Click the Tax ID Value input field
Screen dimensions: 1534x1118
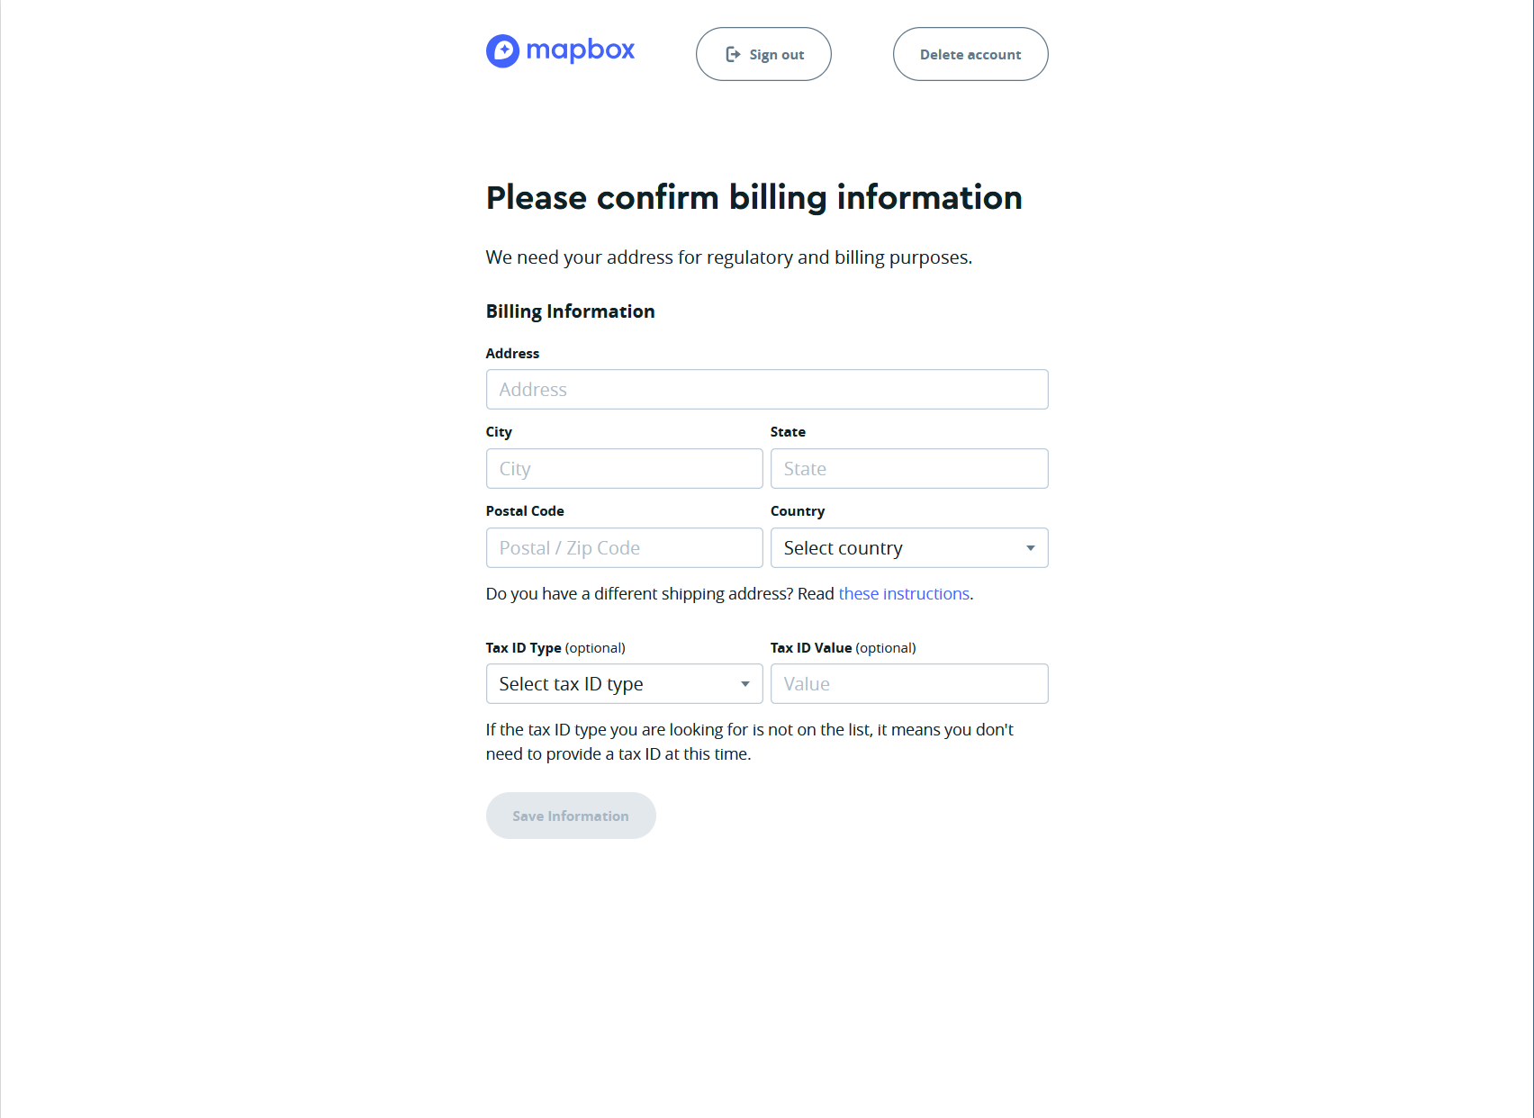pyautogui.click(x=909, y=684)
